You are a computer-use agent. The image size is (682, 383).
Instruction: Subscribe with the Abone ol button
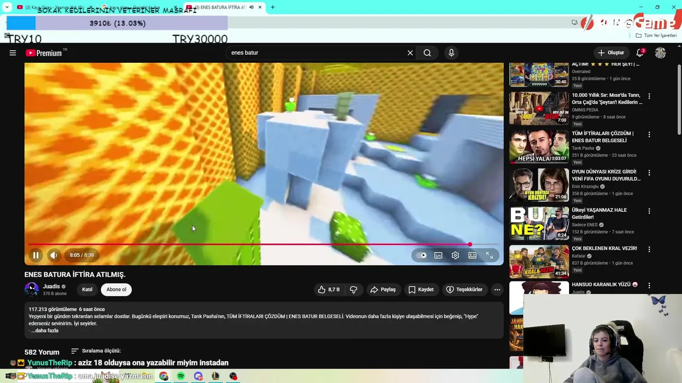tap(116, 289)
